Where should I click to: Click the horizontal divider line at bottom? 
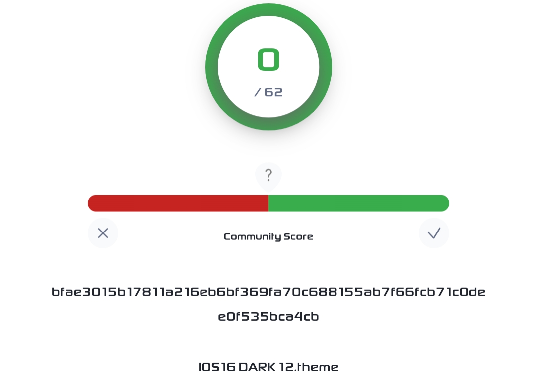point(268,386)
